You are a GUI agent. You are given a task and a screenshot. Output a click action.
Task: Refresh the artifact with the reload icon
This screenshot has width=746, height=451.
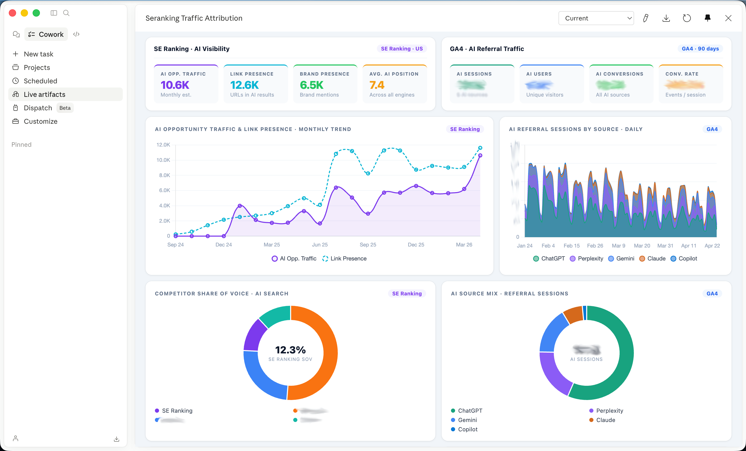tap(687, 18)
